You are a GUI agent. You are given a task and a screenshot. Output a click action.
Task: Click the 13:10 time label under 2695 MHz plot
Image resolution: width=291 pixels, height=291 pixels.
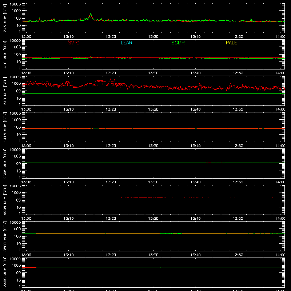click(x=68, y=182)
